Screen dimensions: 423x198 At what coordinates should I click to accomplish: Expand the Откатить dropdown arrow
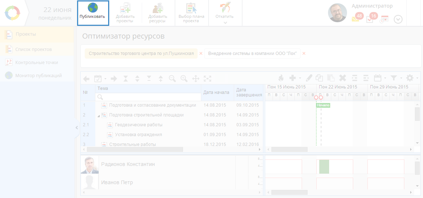[x=225, y=23]
